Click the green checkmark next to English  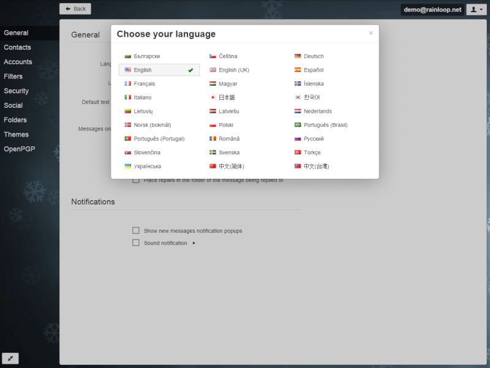[x=192, y=70]
